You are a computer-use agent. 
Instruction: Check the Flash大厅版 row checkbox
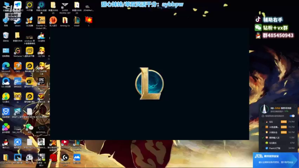(263, 148)
